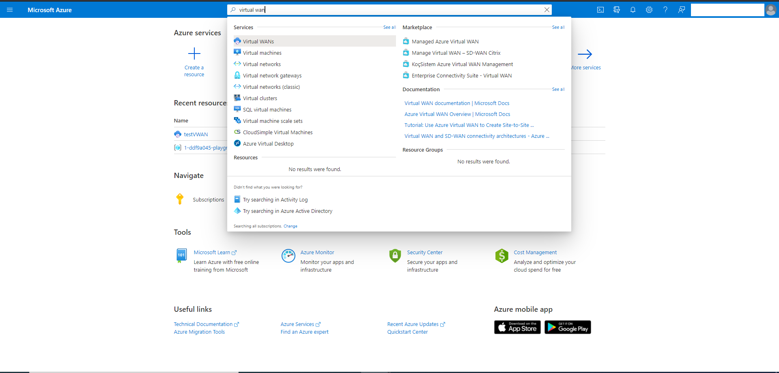Select Virtual networks service result
The height and width of the screenshot is (373, 779).
314,64
